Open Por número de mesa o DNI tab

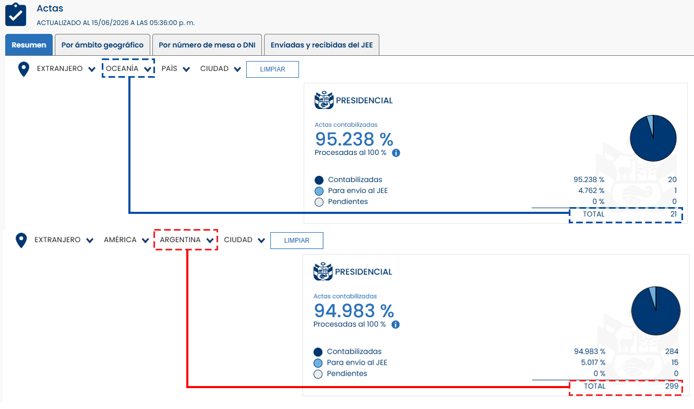point(207,45)
